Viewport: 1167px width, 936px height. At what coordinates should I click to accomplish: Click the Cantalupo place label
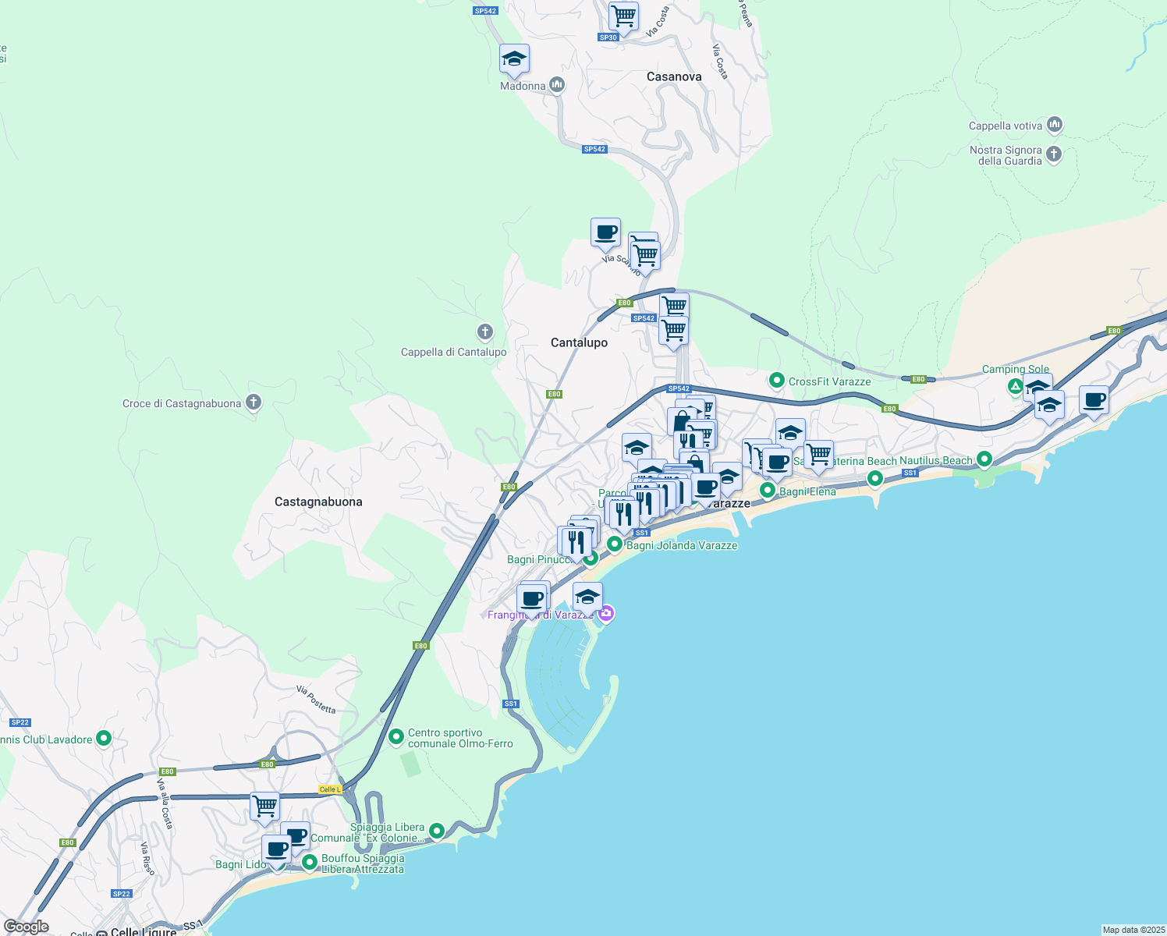click(579, 342)
